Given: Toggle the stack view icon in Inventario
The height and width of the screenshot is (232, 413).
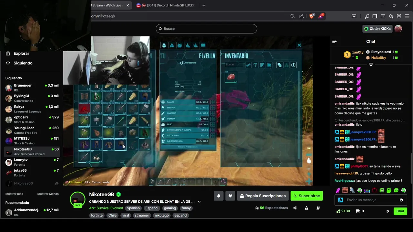Looking at the screenshot, I should click(279, 65).
